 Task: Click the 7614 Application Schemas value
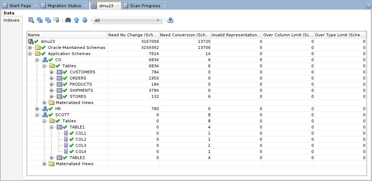click(x=154, y=54)
